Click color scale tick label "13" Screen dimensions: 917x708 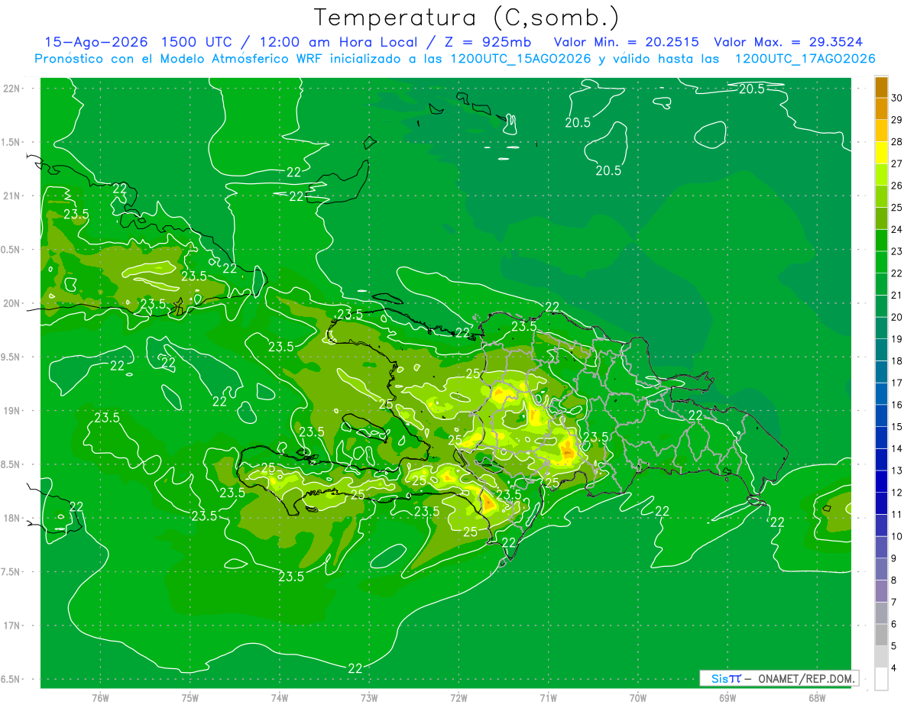click(897, 470)
